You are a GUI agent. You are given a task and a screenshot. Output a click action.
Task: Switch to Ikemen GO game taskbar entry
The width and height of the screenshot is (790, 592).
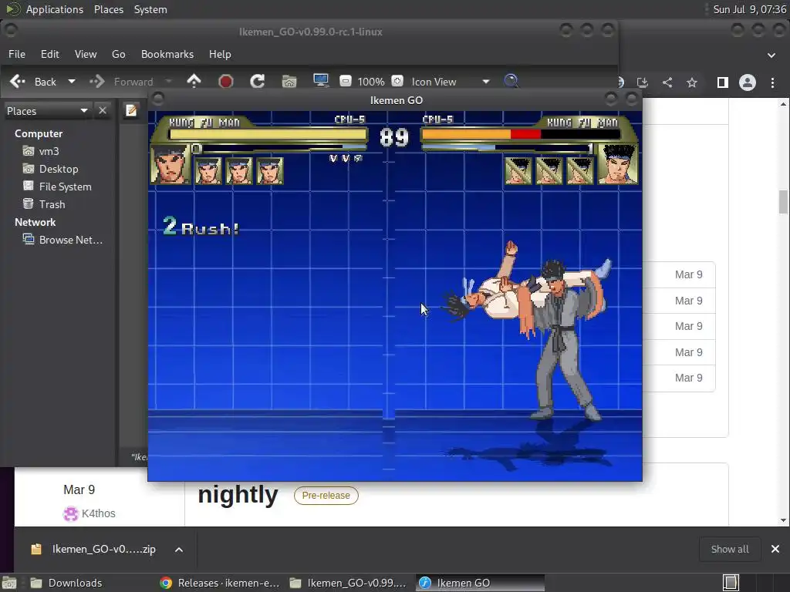pyautogui.click(x=480, y=583)
